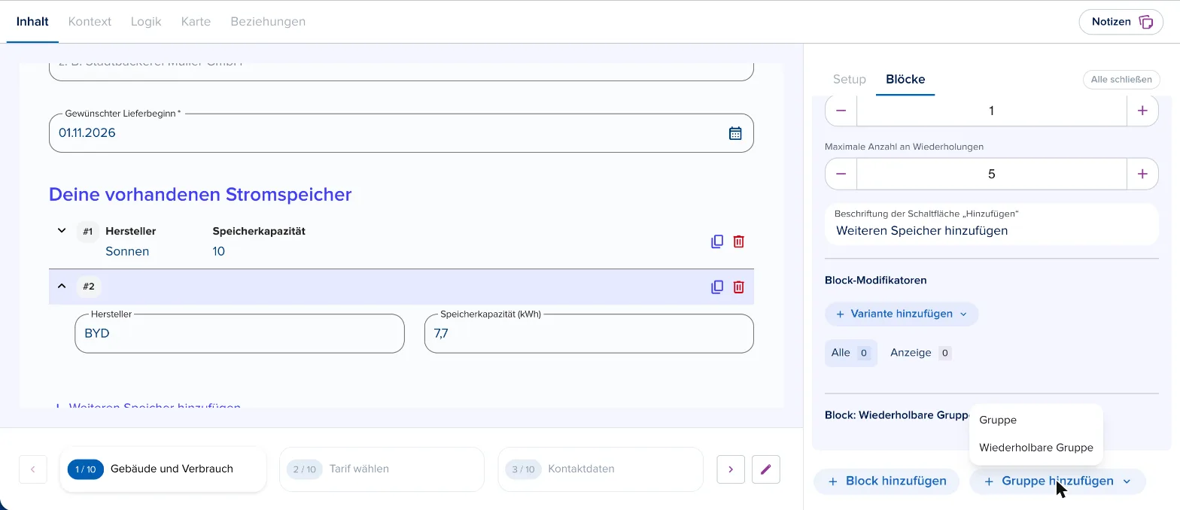Edit the Beschriftung der Schaltfläche field
Image resolution: width=1180 pixels, height=510 pixels.
click(992, 224)
